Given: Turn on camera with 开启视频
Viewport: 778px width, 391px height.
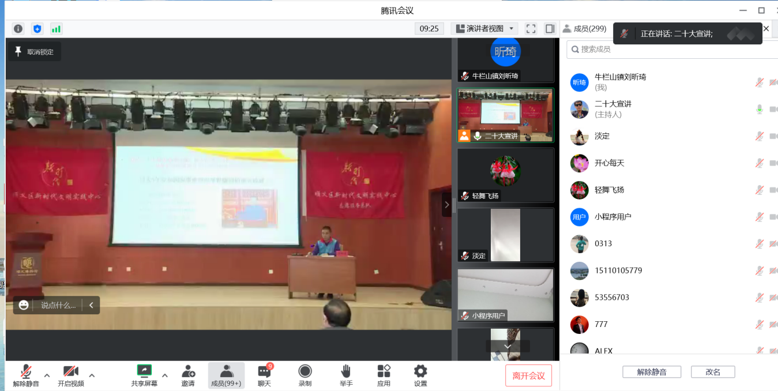Looking at the screenshot, I should tap(71, 375).
